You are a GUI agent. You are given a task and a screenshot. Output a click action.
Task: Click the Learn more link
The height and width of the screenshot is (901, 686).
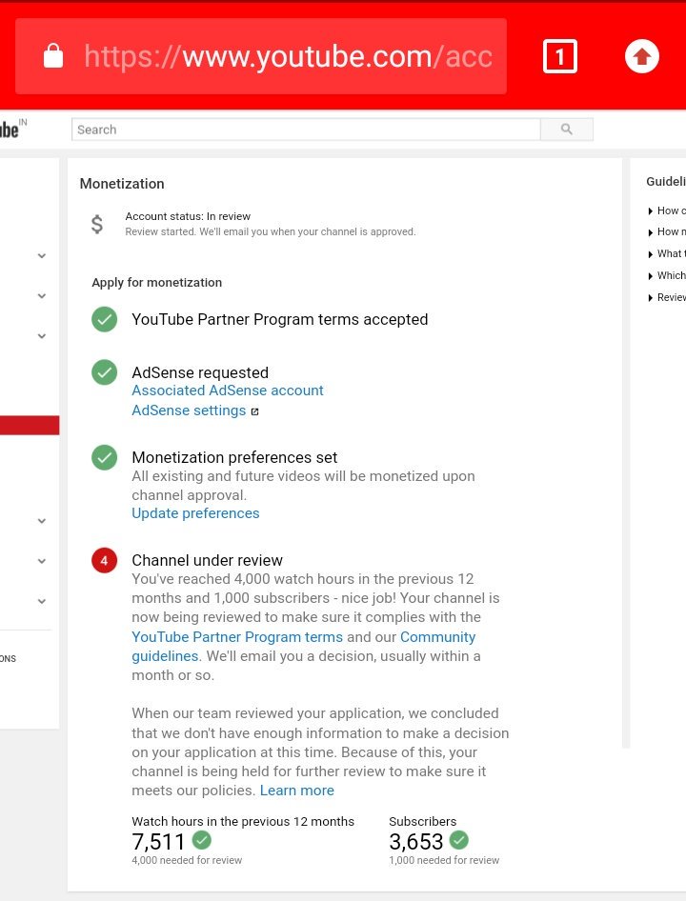296,791
